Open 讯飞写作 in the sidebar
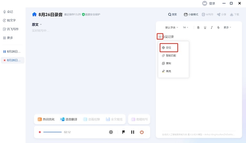The height and width of the screenshot is (143, 246). pos(11,29)
